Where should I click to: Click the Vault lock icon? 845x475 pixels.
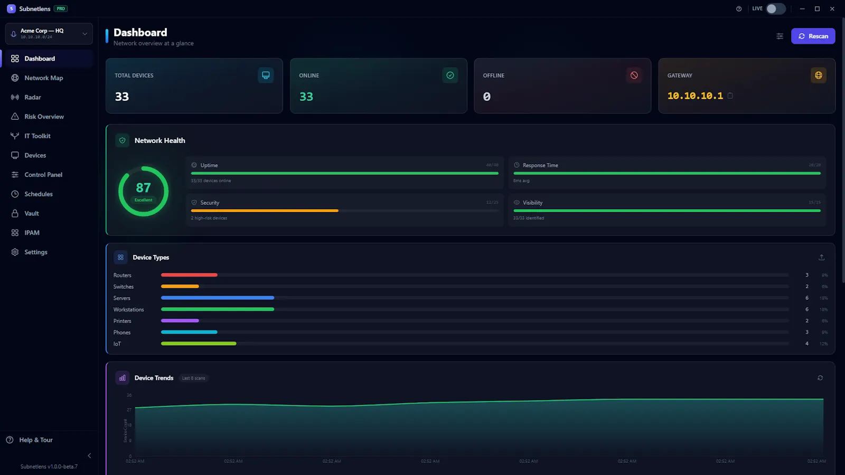coord(15,213)
